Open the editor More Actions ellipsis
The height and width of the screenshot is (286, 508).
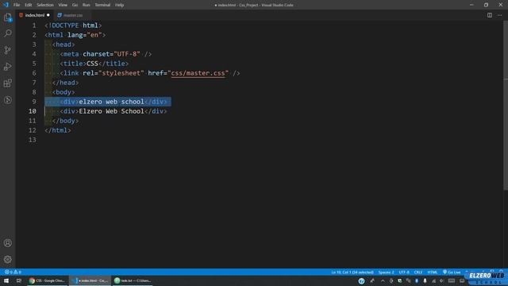[x=499, y=15]
